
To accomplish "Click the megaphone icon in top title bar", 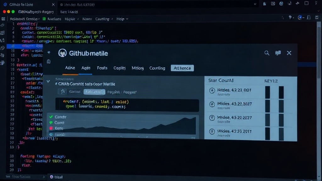I will pyautogui.click(x=297, y=3).
